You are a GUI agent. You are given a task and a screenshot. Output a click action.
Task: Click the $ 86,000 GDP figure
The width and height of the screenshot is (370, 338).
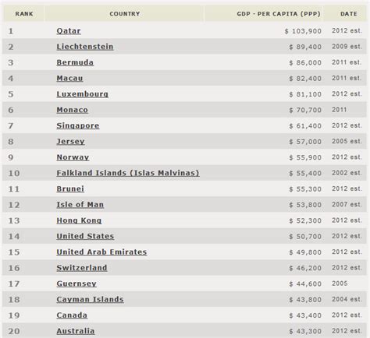[305, 63]
